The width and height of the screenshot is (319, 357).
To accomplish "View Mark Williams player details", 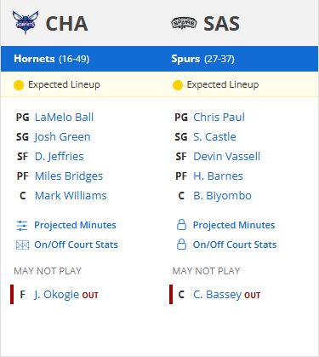I will coord(71,196).
